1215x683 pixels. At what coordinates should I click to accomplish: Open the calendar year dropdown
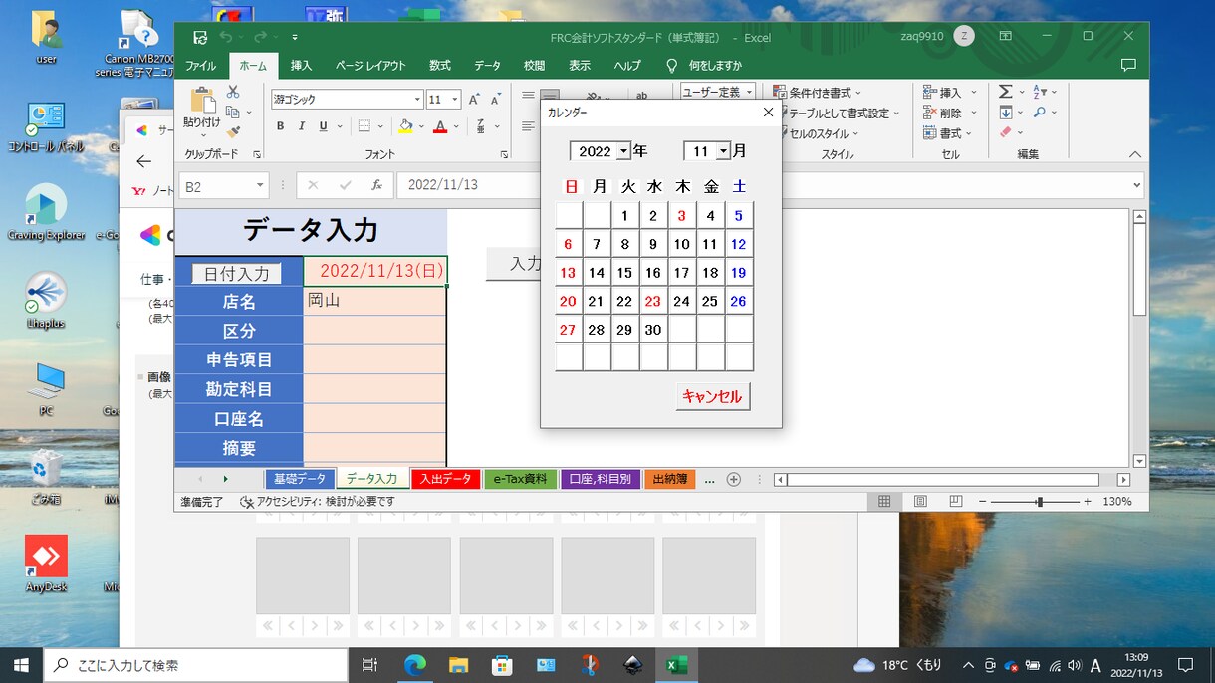point(623,151)
